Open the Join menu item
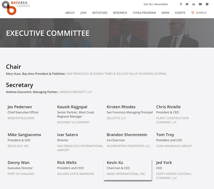This screenshot has height=189, width=214. point(83,13)
